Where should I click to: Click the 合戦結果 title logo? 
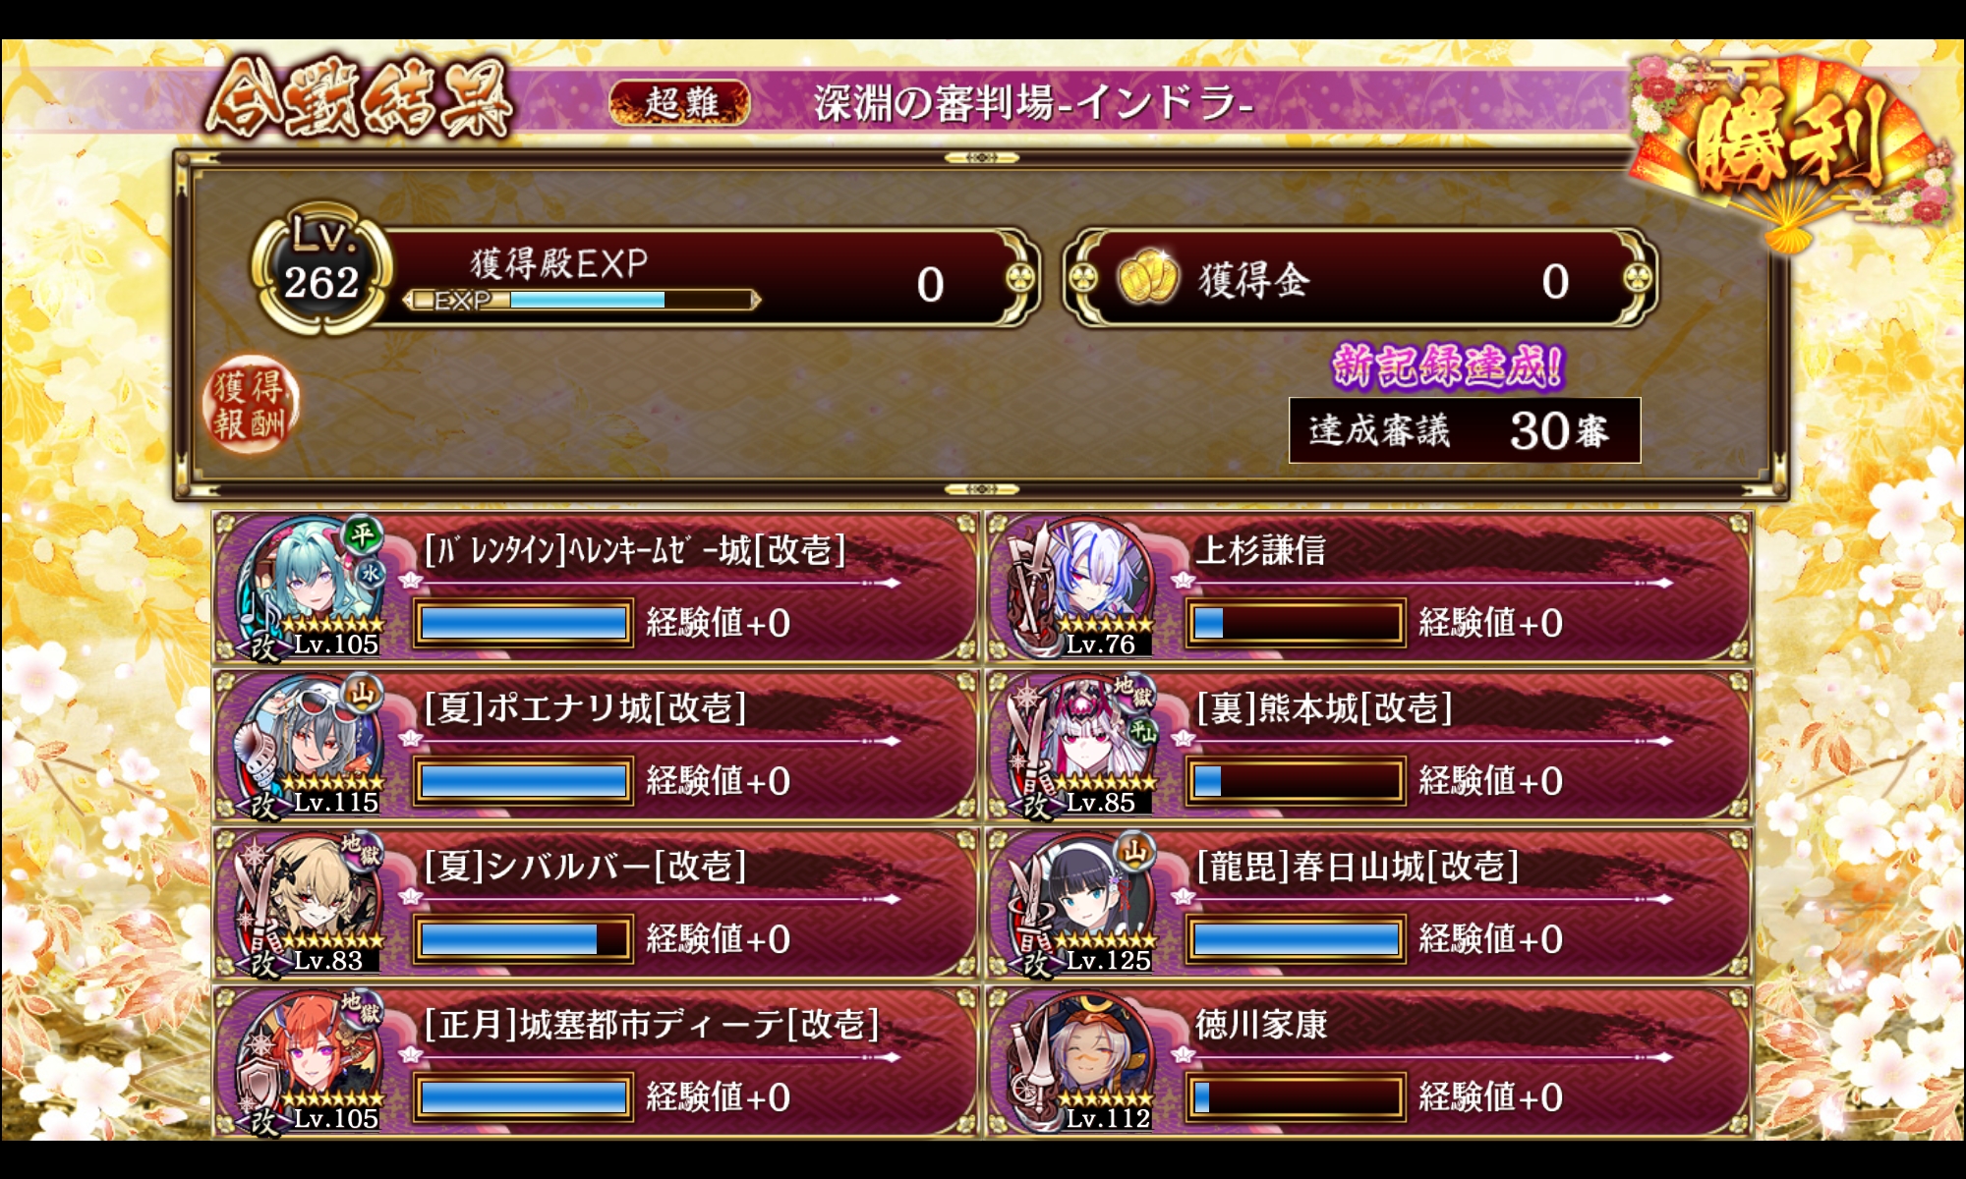[x=360, y=98]
